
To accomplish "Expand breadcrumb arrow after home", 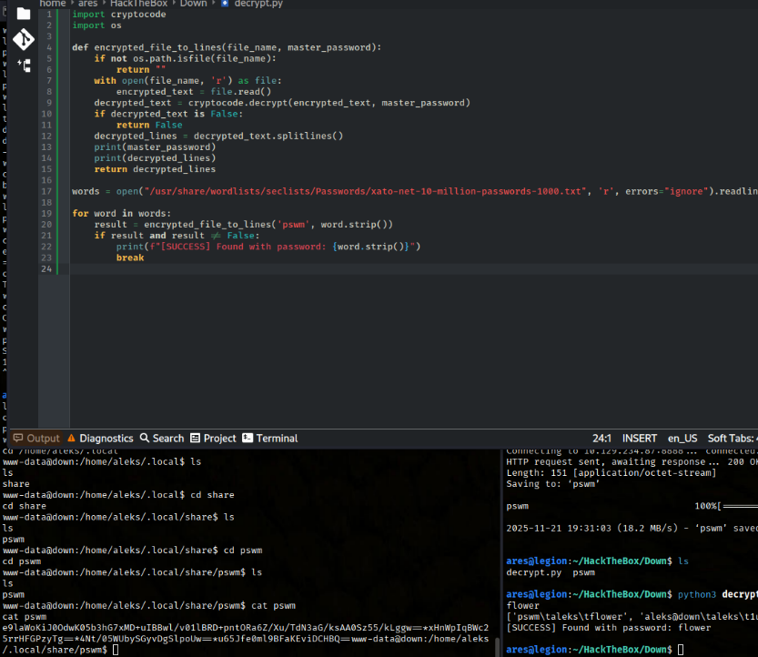I will (x=72, y=3).
